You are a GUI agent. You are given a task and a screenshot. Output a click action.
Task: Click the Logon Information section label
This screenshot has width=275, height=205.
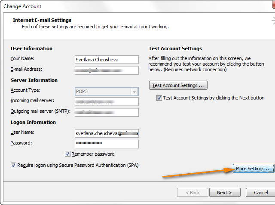33,122
